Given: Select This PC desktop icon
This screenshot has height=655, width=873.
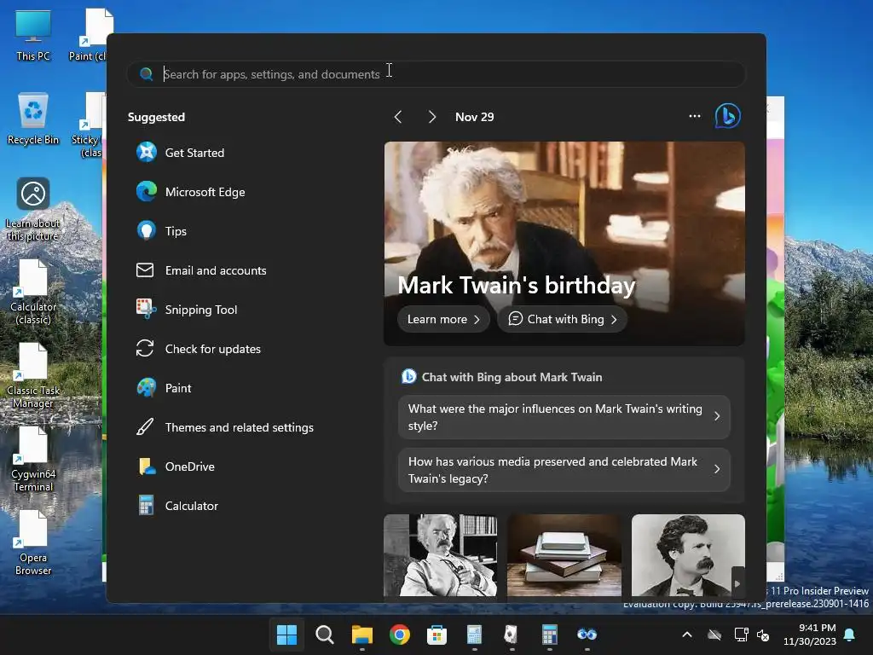Looking at the screenshot, I should (x=33, y=35).
